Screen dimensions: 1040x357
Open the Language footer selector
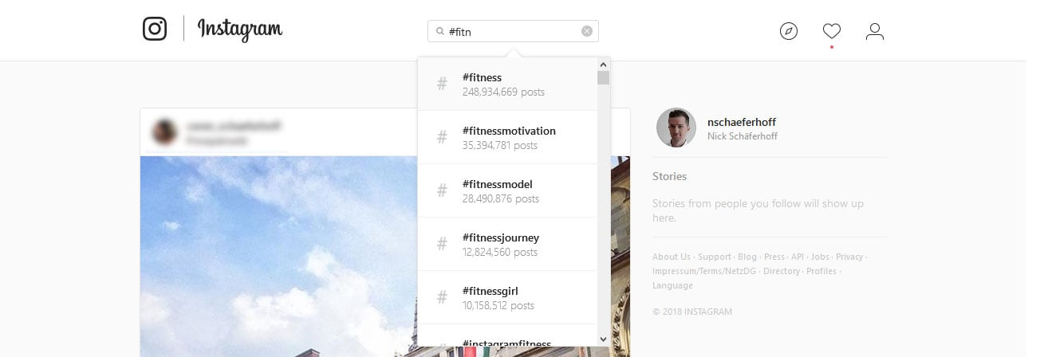pyautogui.click(x=672, y=285)
